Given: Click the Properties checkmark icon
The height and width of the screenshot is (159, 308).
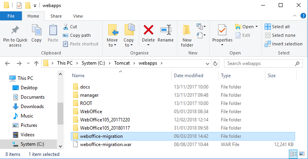Looking at the screenshot, I should [x=222, y=30].
